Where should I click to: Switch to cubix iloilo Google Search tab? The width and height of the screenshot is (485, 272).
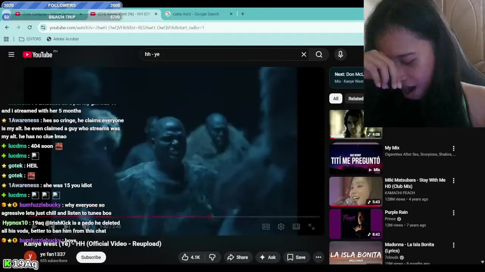point(196,14)
